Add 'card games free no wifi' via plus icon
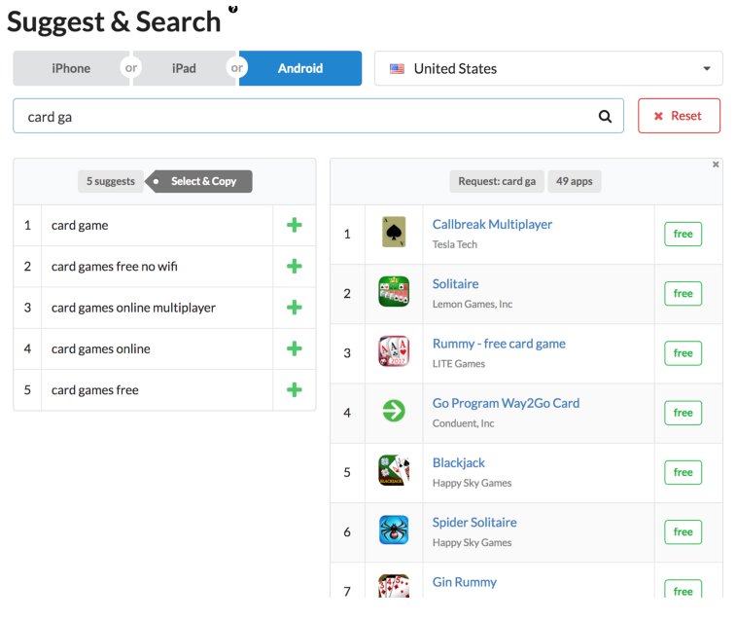The width and height of the screenshot is (736, 621). [x=295, y=267]
